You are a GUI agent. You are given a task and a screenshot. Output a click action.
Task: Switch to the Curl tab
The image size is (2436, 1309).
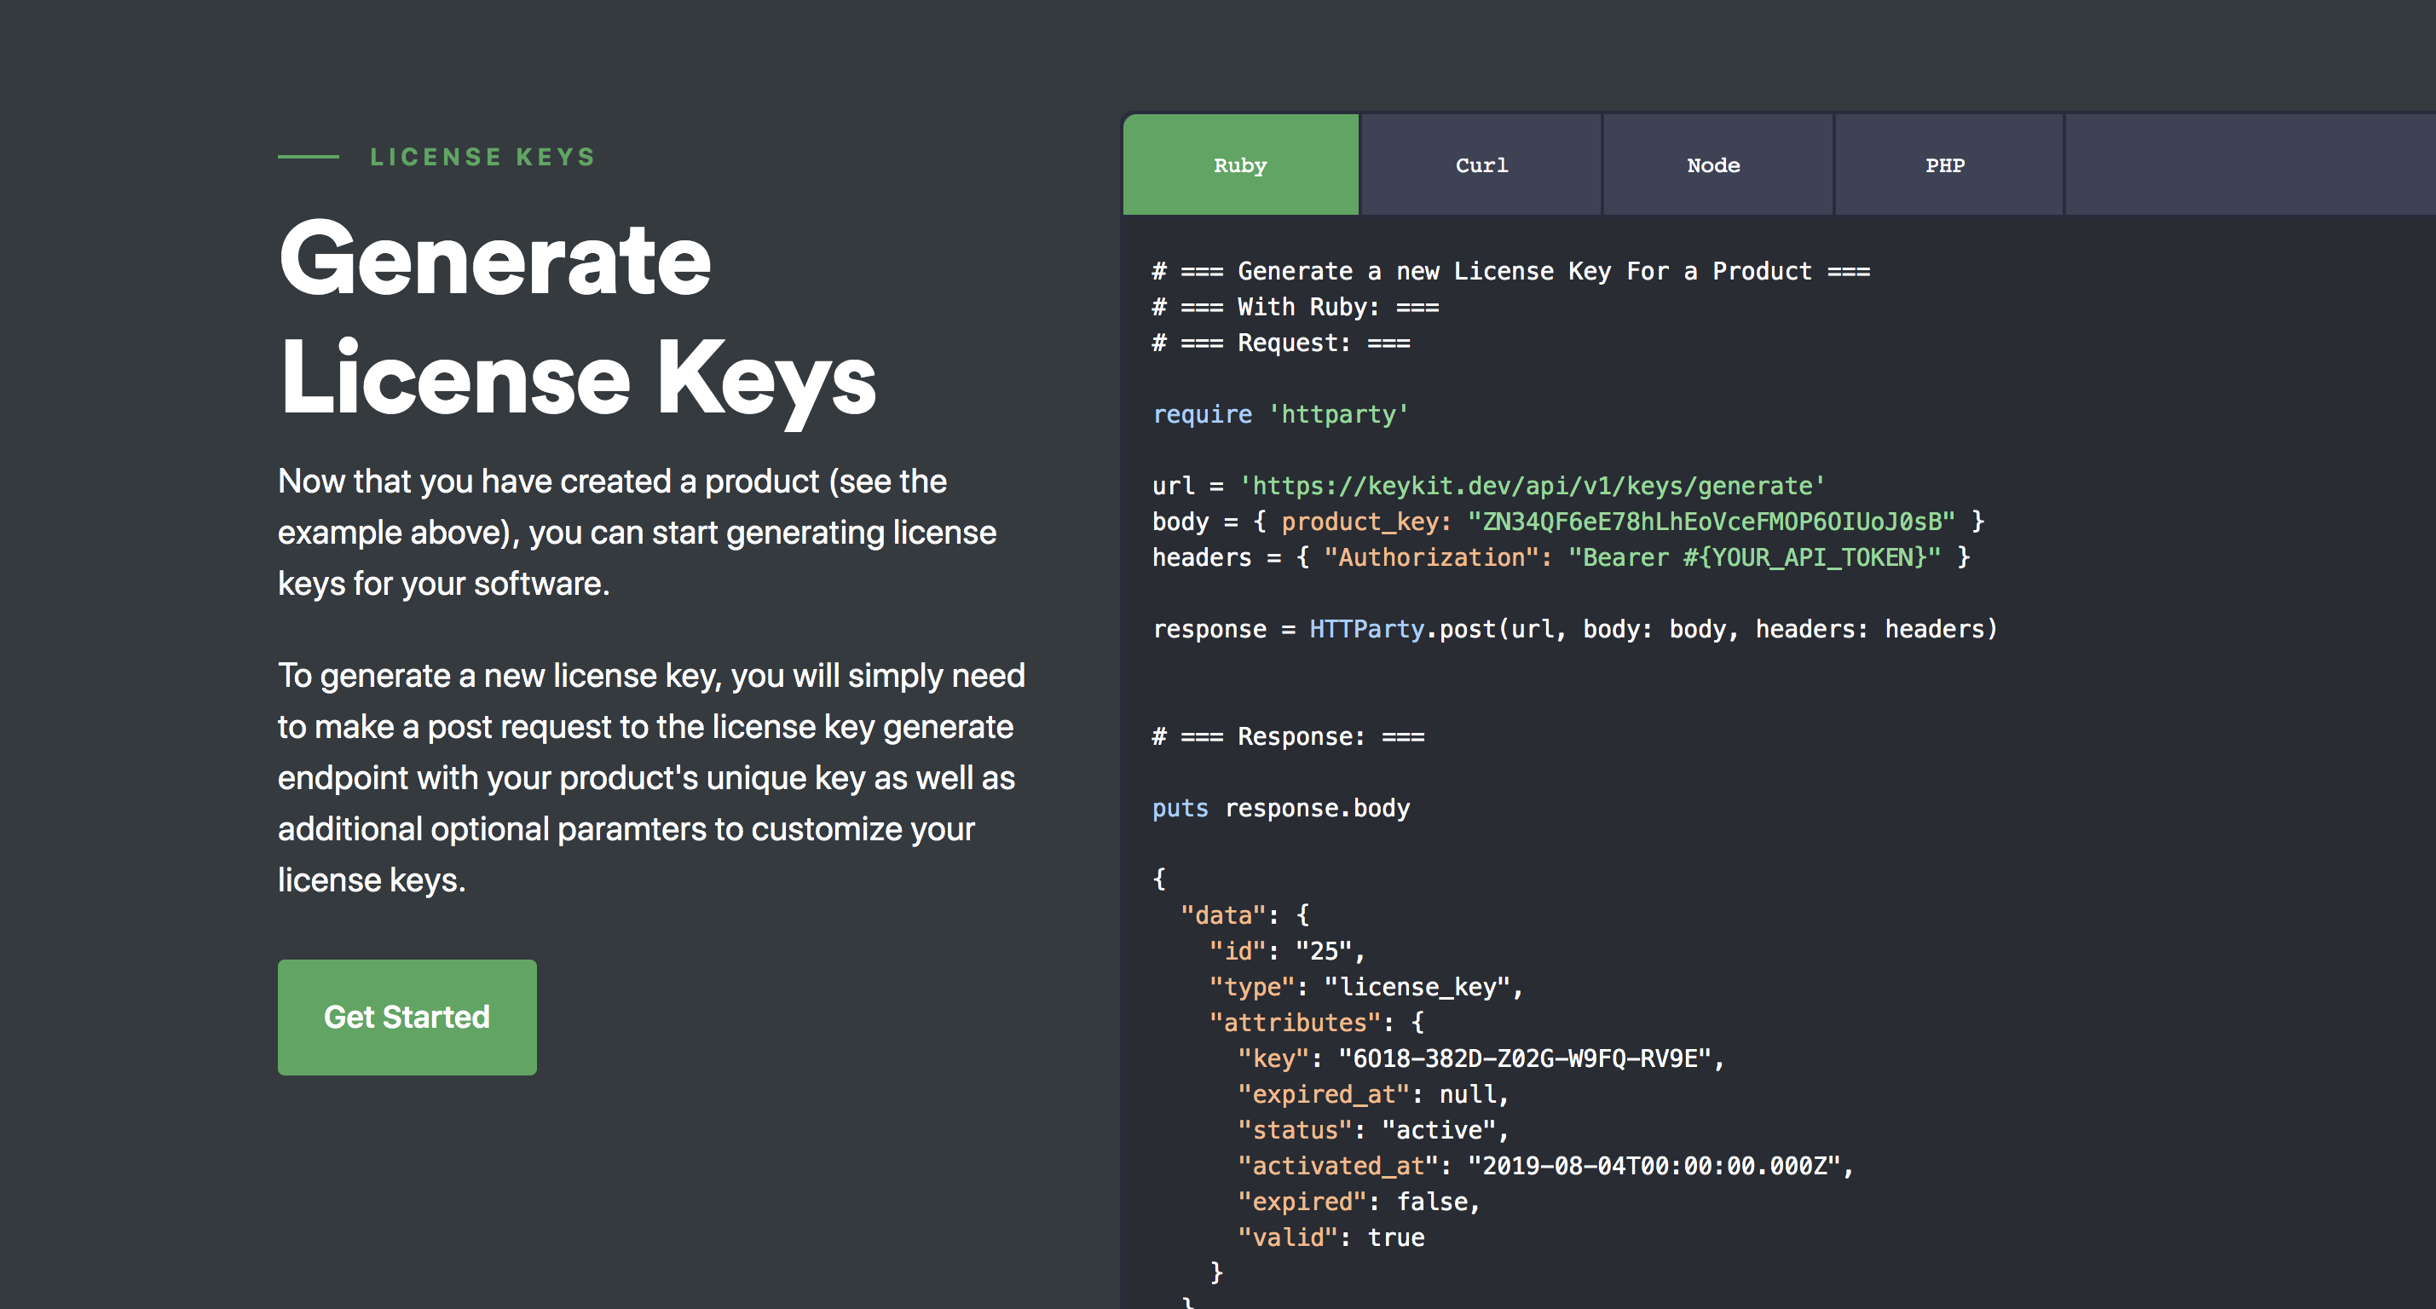[1481, 164]
